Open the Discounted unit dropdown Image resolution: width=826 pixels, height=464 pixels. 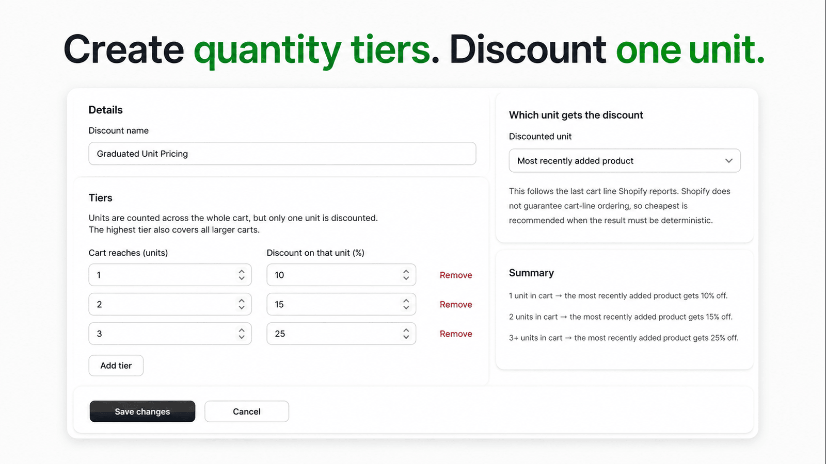point(625,161)
